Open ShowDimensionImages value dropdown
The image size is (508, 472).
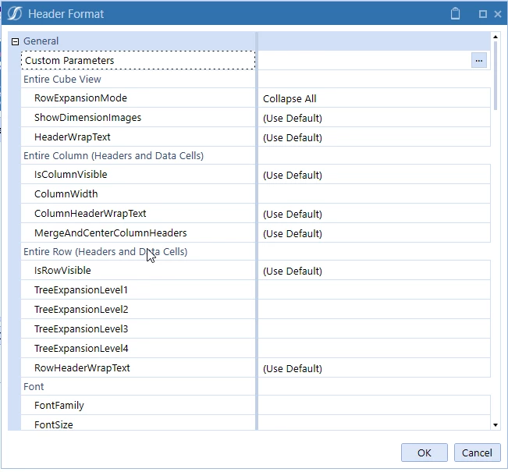(x=374, y=118)
